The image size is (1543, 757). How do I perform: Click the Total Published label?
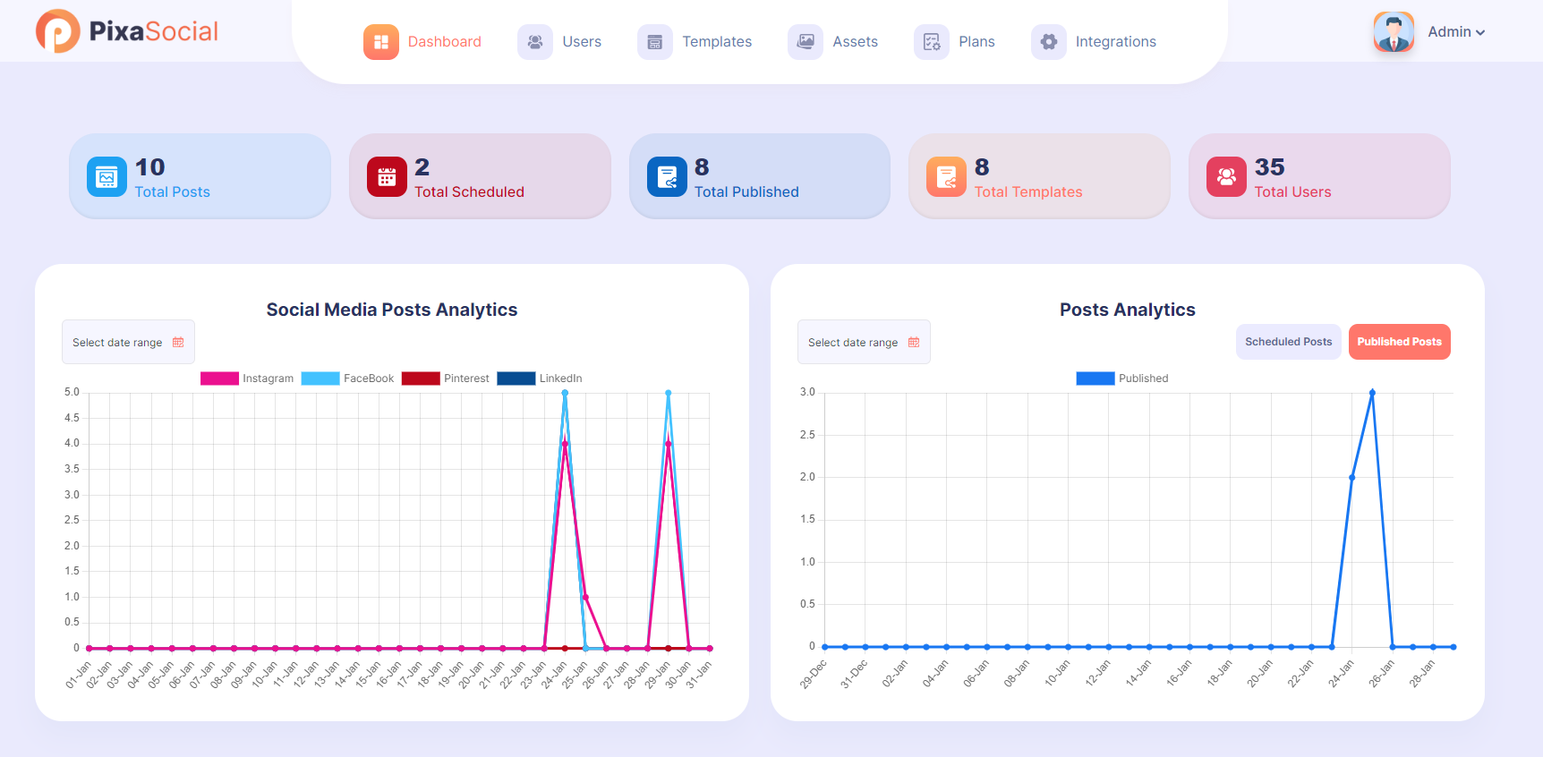(x=746, y=191)
